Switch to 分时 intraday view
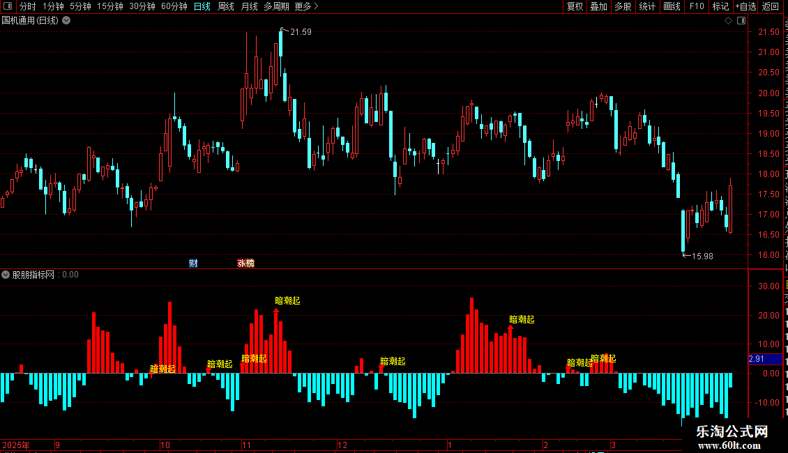This screenshot has width=788, height=453. [x=28, y=6]
